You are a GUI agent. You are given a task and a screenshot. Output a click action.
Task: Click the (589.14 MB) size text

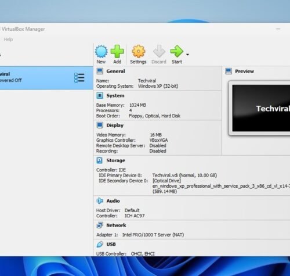[x=165, y=192]
